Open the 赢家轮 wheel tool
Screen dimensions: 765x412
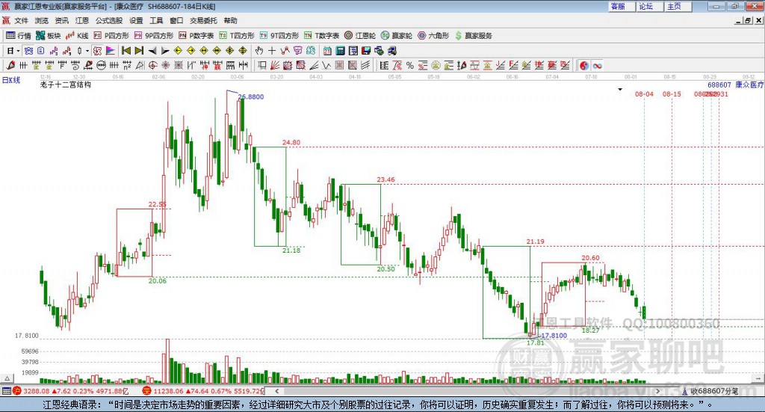[396, 36]
